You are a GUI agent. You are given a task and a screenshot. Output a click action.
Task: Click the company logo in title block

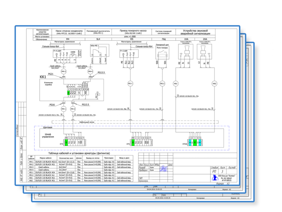coord(215,178)
